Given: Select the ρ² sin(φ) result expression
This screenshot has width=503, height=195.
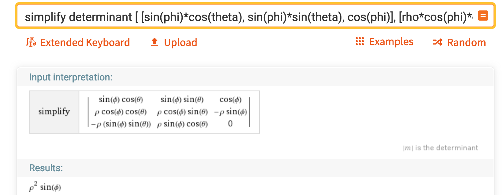Looking at the screenshot, I should point(45,186).
